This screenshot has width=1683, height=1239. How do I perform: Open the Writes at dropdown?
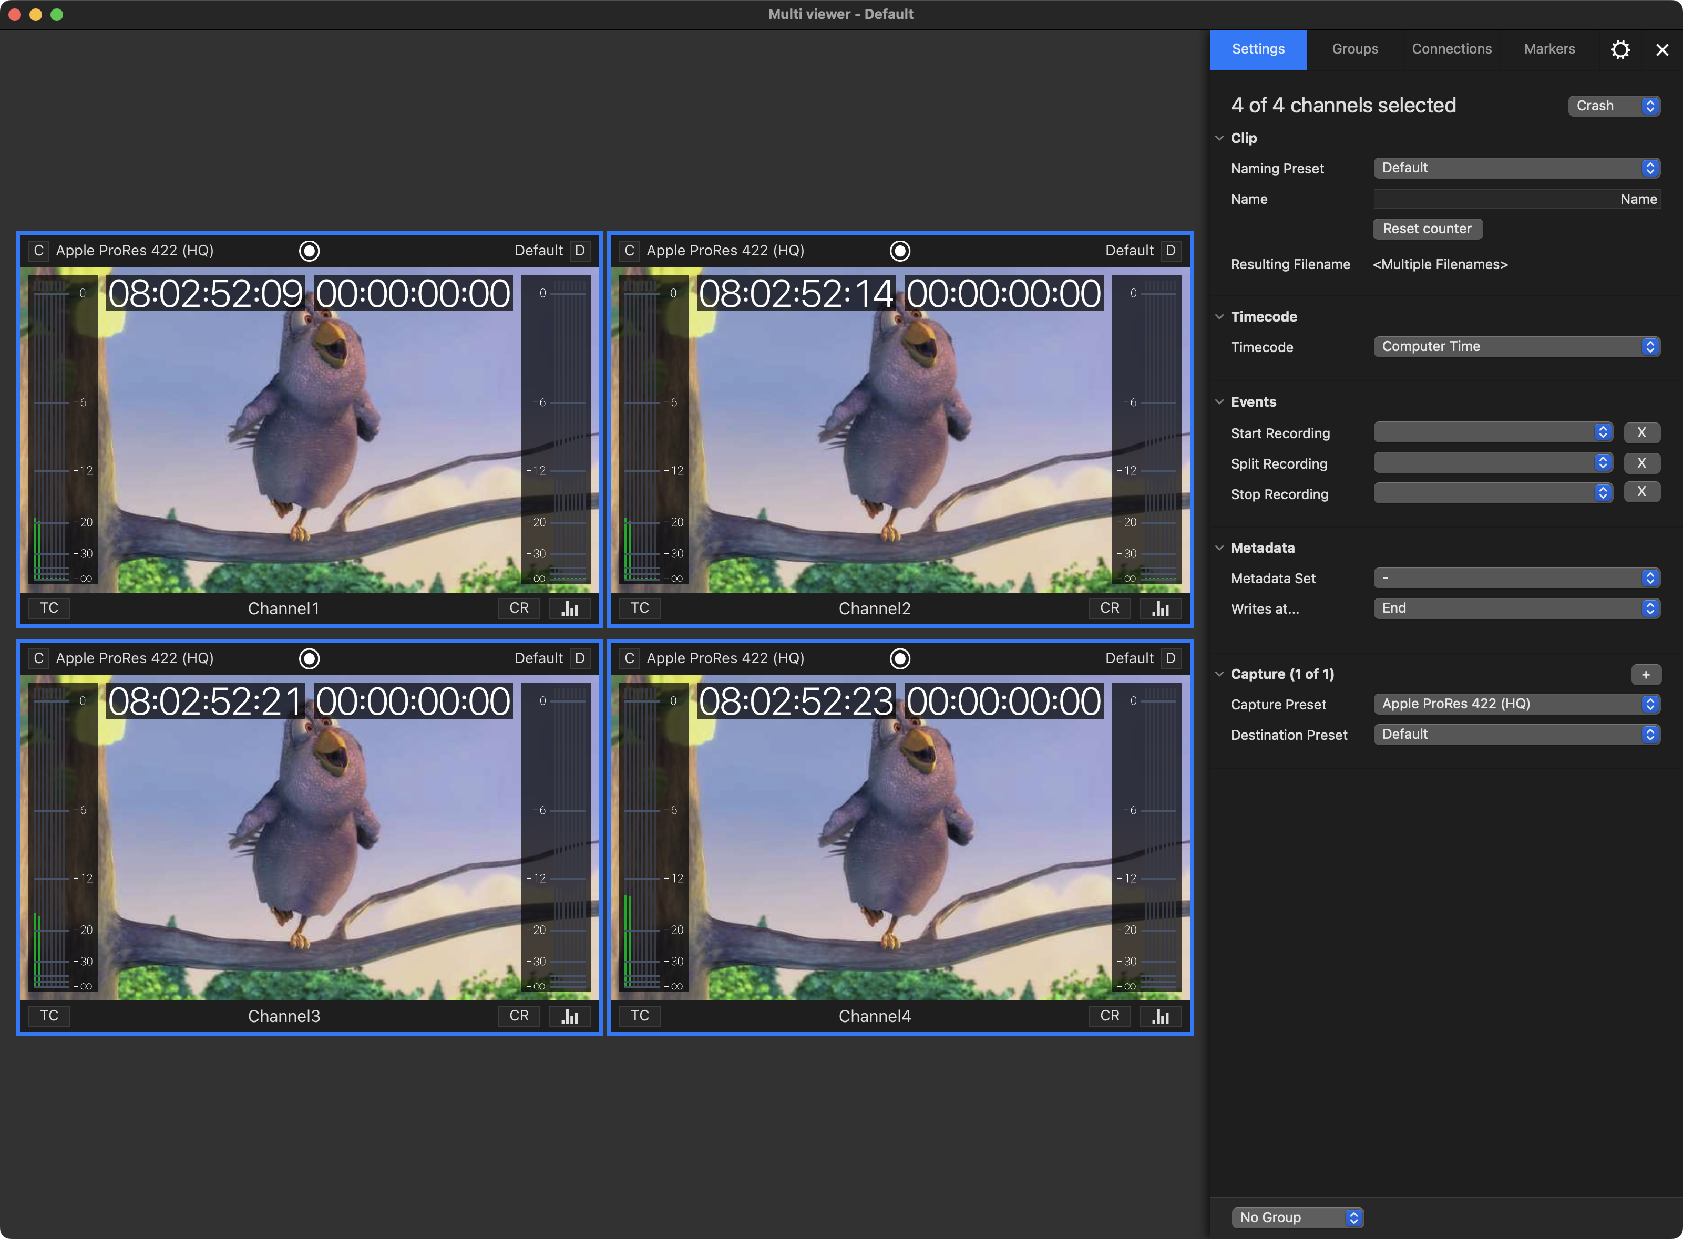pyautogui.click(x=1516, y=608)
